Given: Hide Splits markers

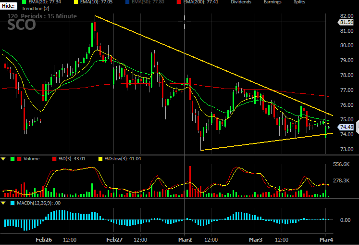Looking at the screenshot, I should (x=299, y=2).
